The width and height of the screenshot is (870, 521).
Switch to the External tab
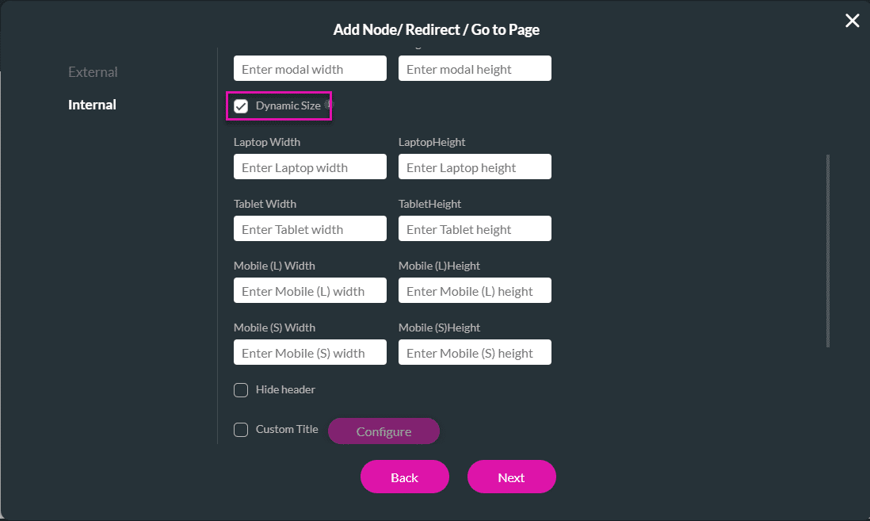point(93,72)
